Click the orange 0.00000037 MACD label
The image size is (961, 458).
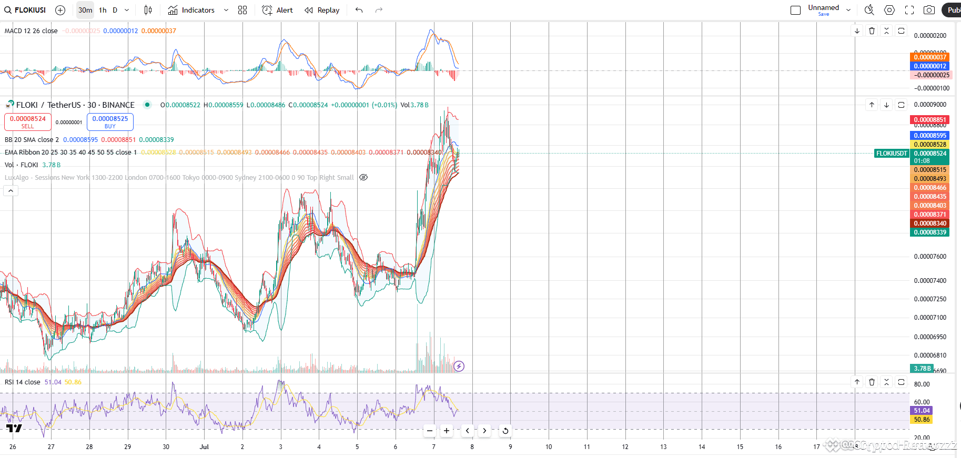pyautogui.click(x=930, y=57)
